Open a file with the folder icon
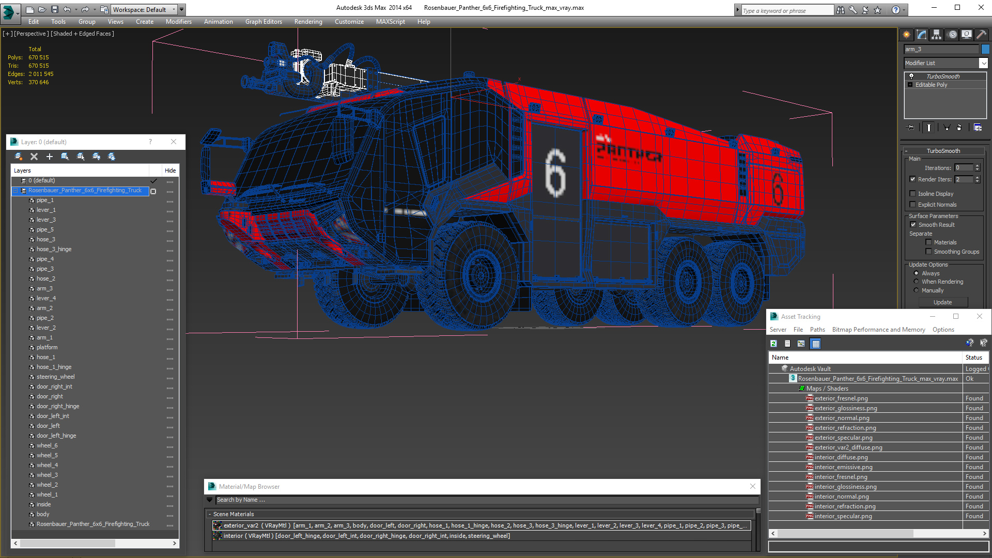This screenshot has width=992, height=558. point(42,9)
